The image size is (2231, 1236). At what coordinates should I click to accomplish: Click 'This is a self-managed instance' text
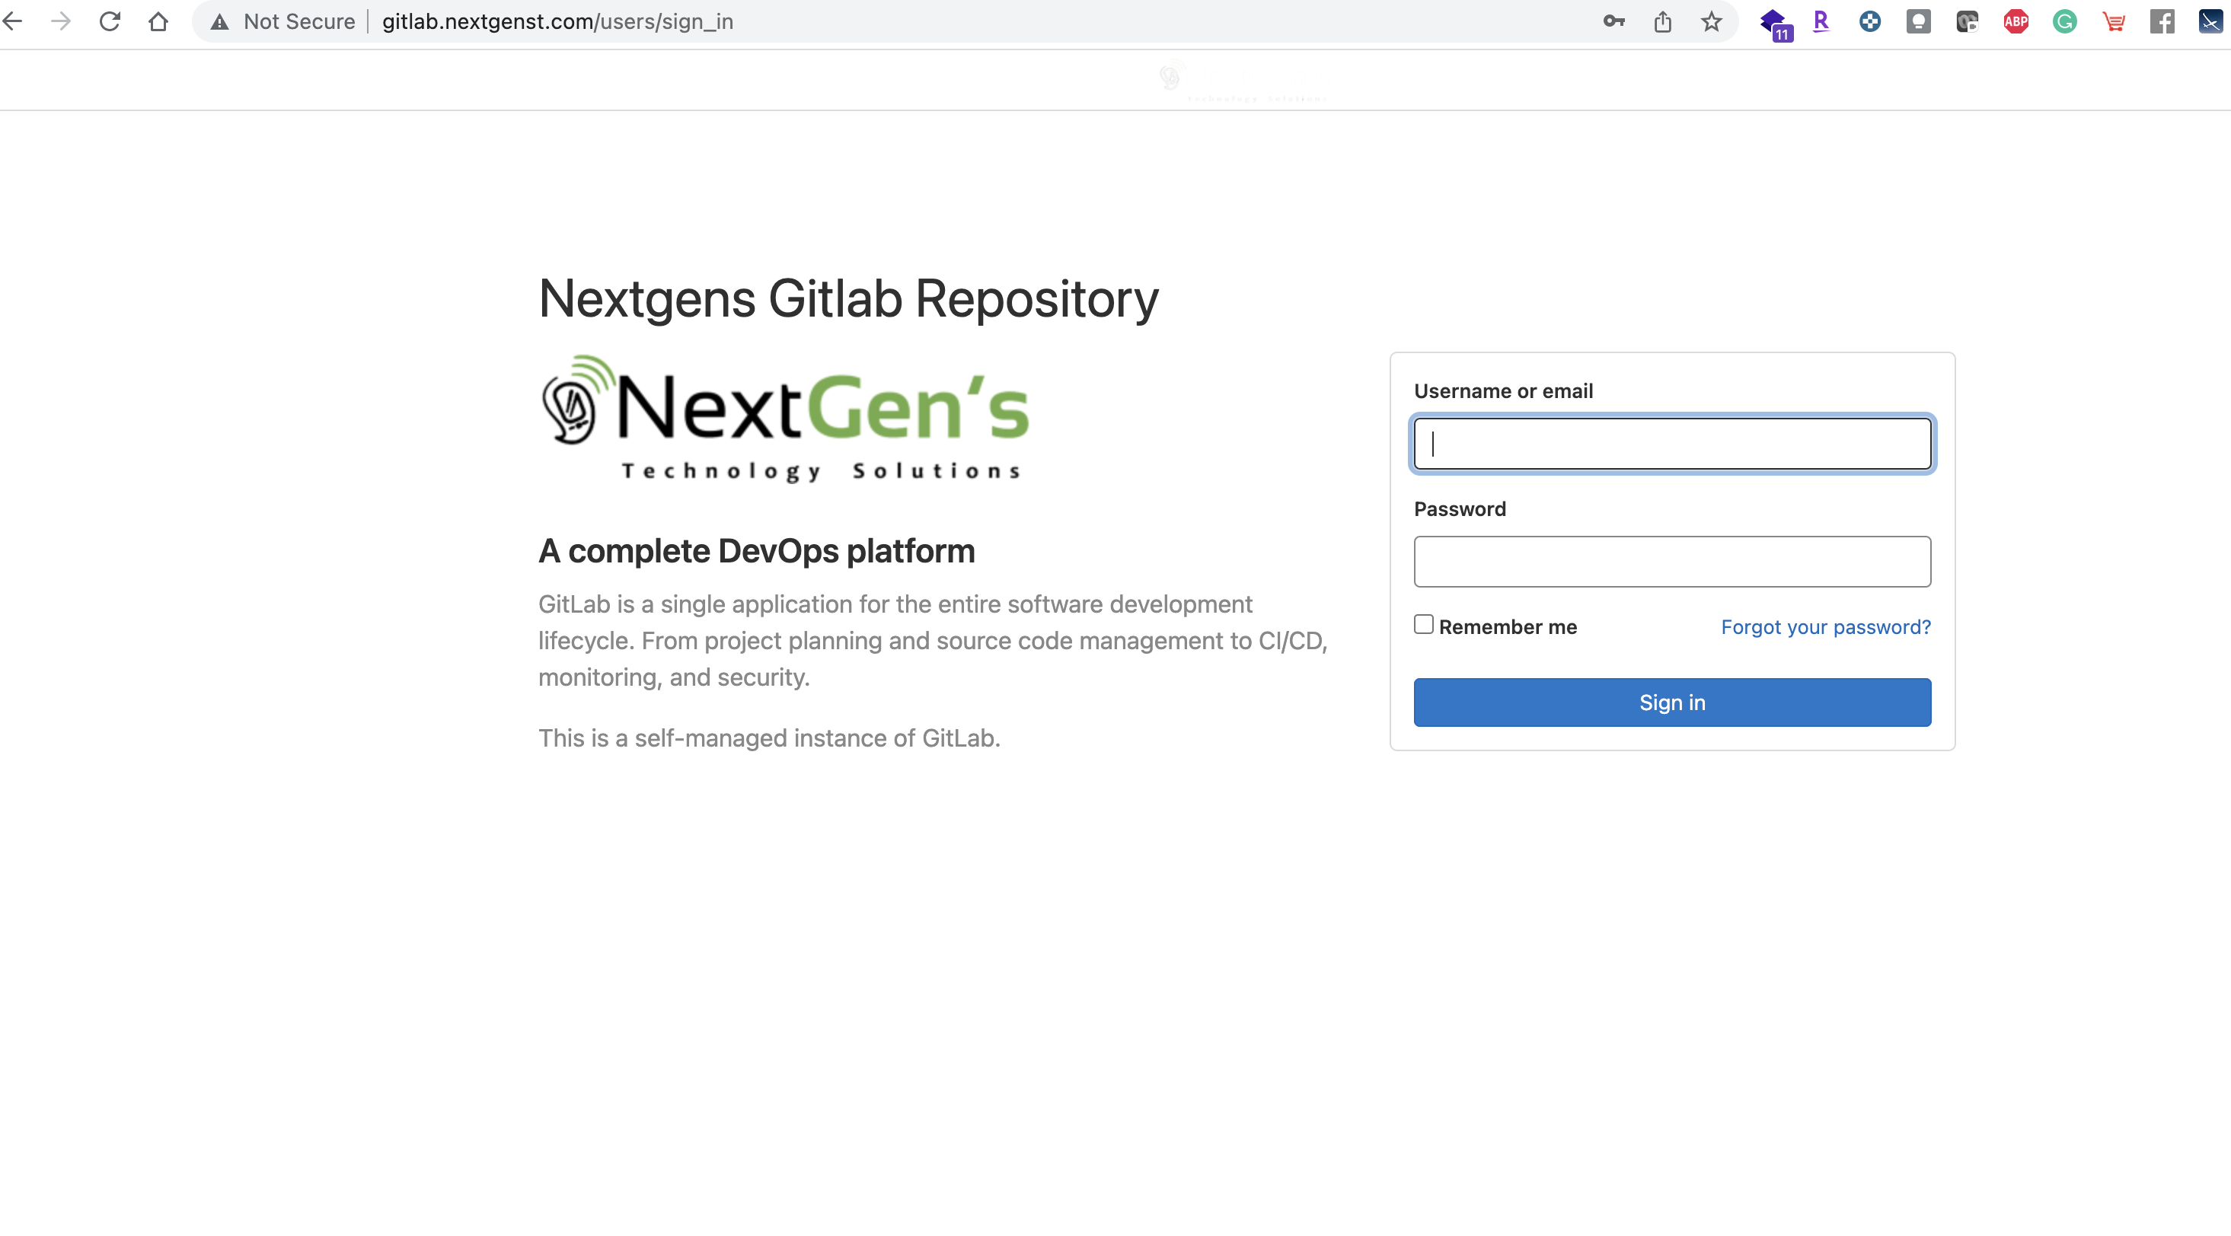769,738
